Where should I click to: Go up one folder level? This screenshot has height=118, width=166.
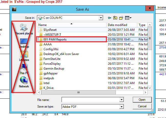pos(115,18)
